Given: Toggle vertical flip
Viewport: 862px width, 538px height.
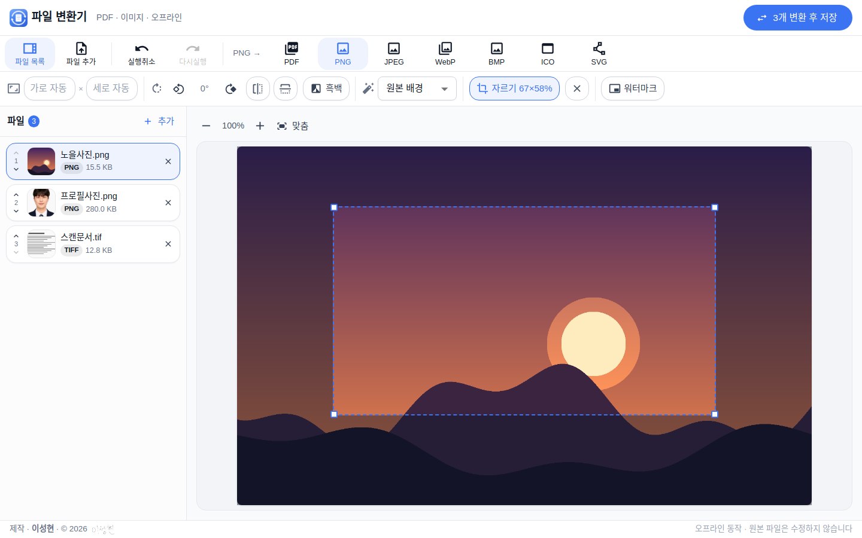Looking at the screenshot, I should click(x=286, y=88).
